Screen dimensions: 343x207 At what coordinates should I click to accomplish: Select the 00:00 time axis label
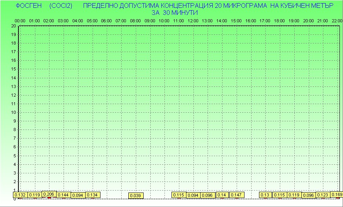tap(20, 21)
